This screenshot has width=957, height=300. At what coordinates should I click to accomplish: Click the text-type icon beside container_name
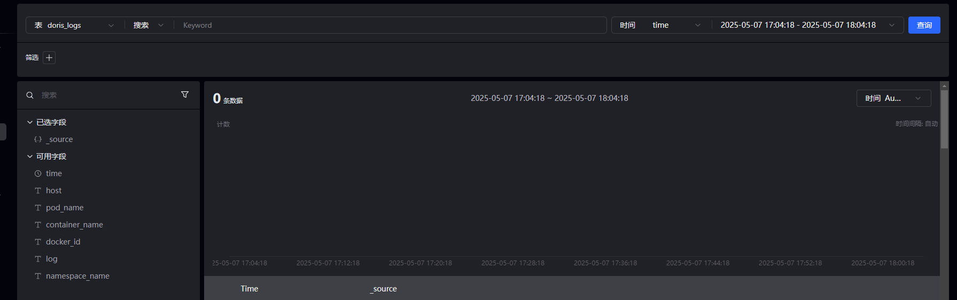coord(38,225)
